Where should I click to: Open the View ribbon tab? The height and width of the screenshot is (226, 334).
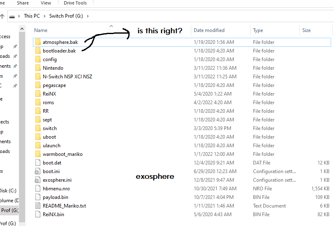click(46, 3)
